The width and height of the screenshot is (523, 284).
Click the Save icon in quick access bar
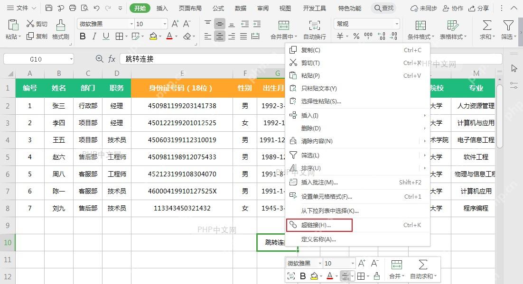(49, 8)
